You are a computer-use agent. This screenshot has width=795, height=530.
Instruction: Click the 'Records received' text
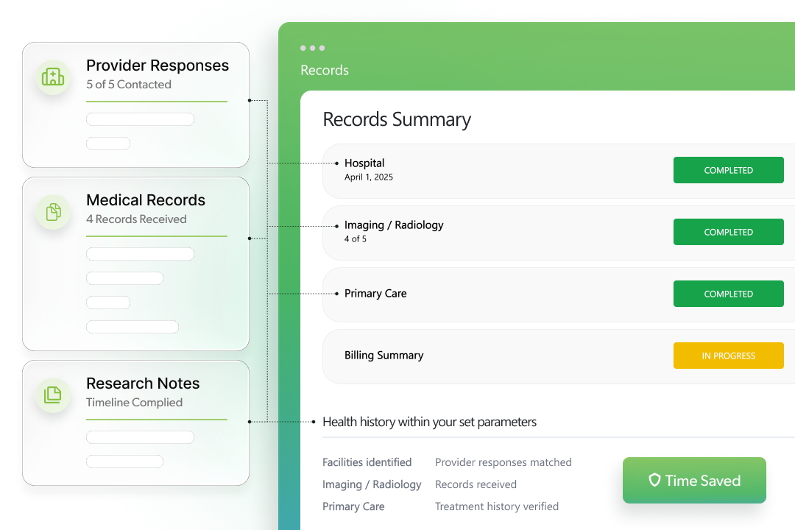(x=476, y=484)
